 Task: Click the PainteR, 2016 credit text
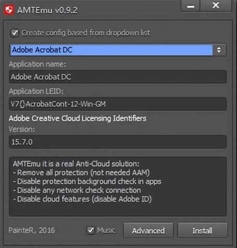32,230
